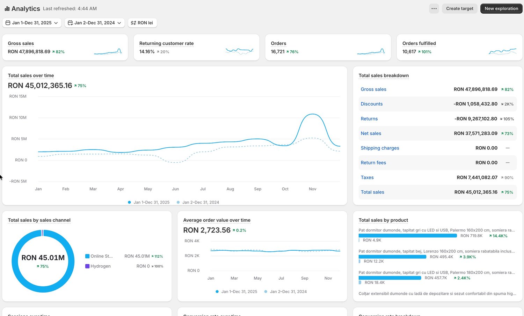Click the RON 45,012,365.16 total heading

coord(40,86)
